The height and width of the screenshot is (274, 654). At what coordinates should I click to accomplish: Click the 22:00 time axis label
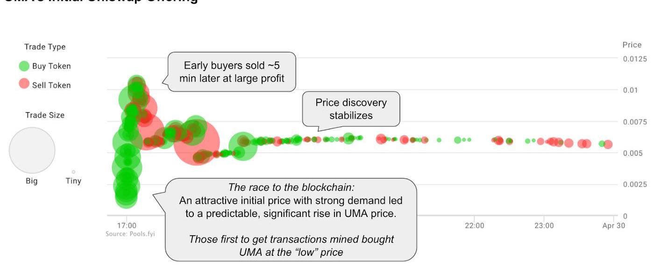[474, 225]
